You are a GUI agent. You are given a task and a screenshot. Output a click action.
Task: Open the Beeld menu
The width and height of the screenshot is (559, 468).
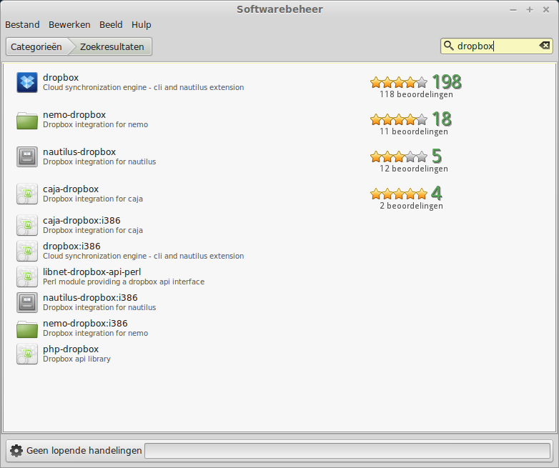coord(111,24)
